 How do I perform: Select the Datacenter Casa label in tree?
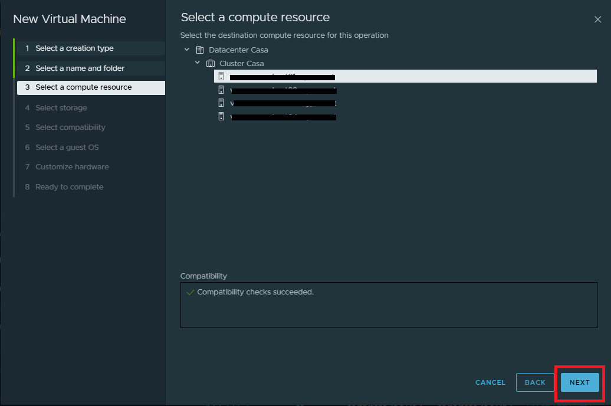tap(238, 50)
